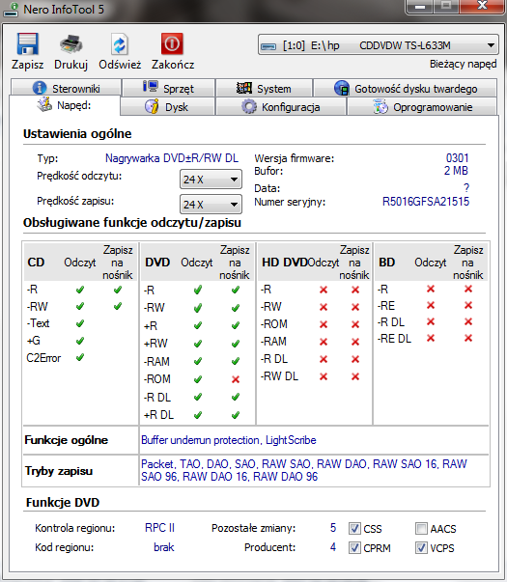The image size is (507, 582).
Task: Click the DVD -R DL read checkmark
Action: (198, 397)
